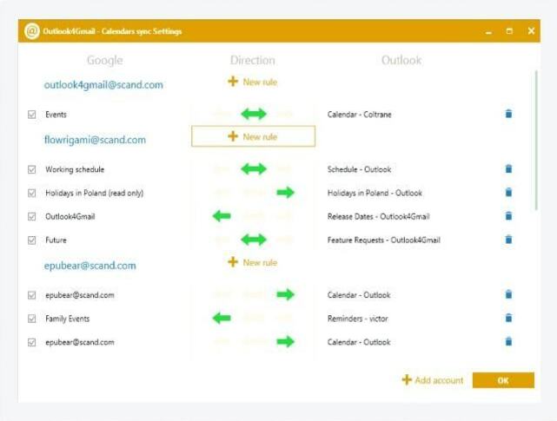Toggle the Outlook4Gmail calendar checkbox
This screenshot has height=421, width=557.
(x=31, y=216)
